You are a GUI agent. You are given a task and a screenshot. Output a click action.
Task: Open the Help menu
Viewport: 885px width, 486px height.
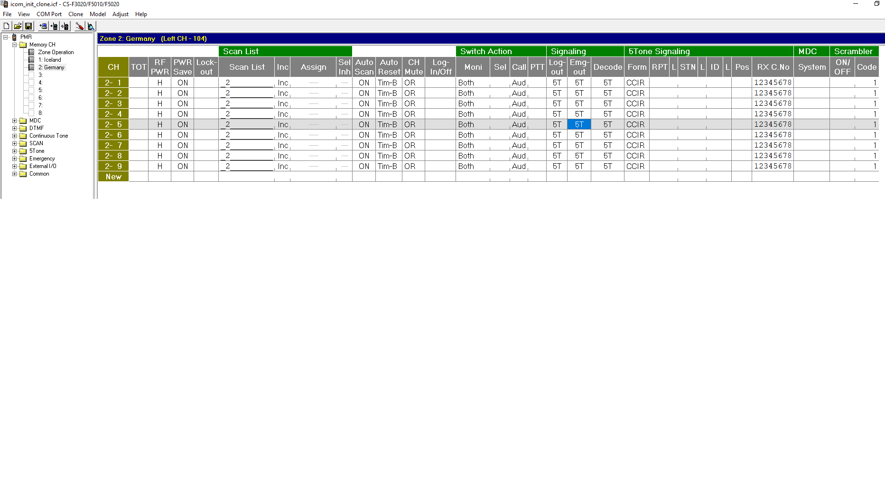pos(141,14)
